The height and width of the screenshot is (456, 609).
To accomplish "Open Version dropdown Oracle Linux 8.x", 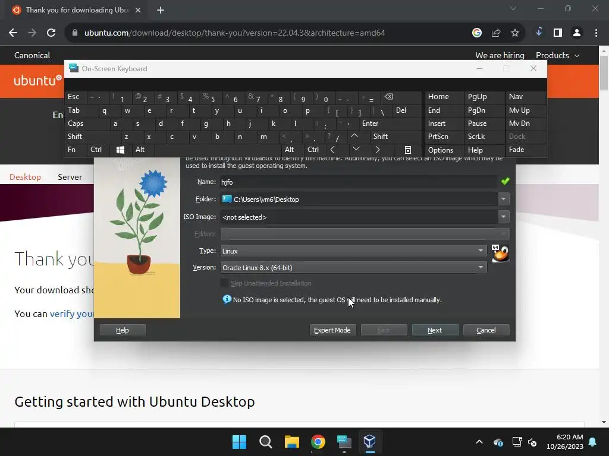I will [353, 268].
